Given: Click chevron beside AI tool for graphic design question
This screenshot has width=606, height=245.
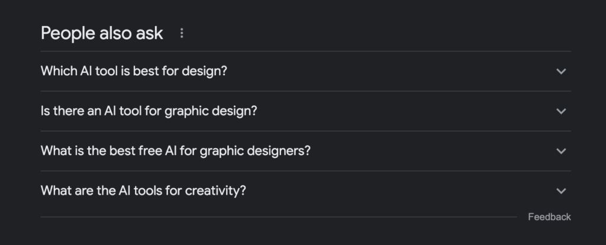Looking at the screenshot, I should [x=561, y=111].
